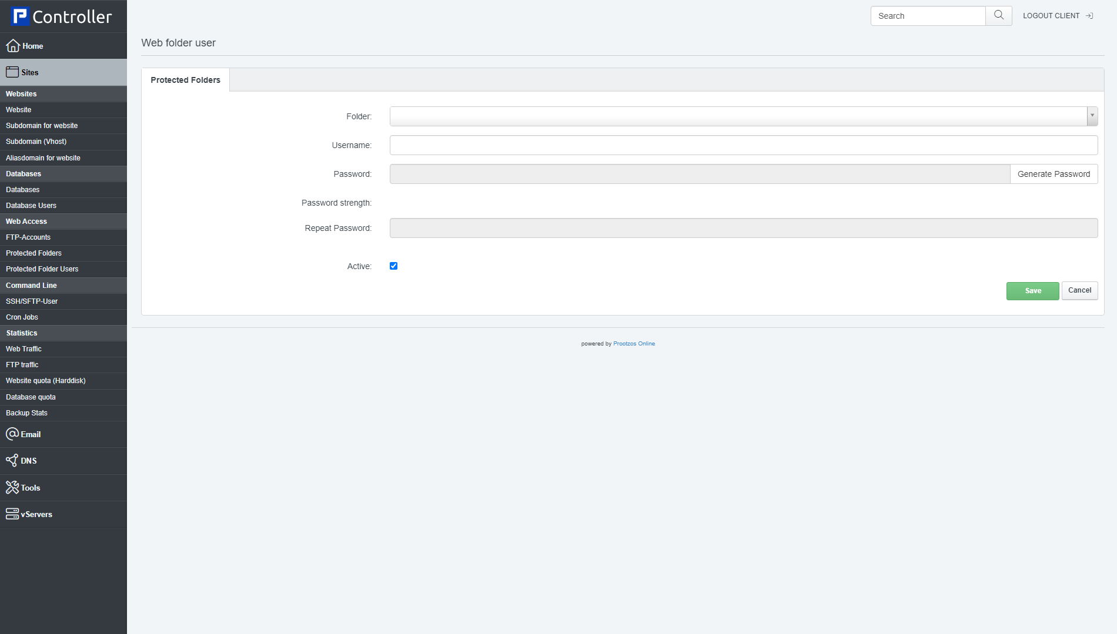Open the Email section via its icon
This screenshot has height=634, width=1117.
tap(12, 434)
